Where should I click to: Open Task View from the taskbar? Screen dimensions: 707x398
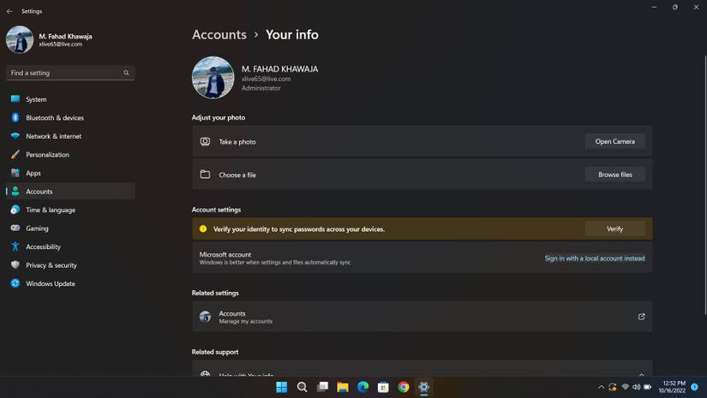(322, 387)
